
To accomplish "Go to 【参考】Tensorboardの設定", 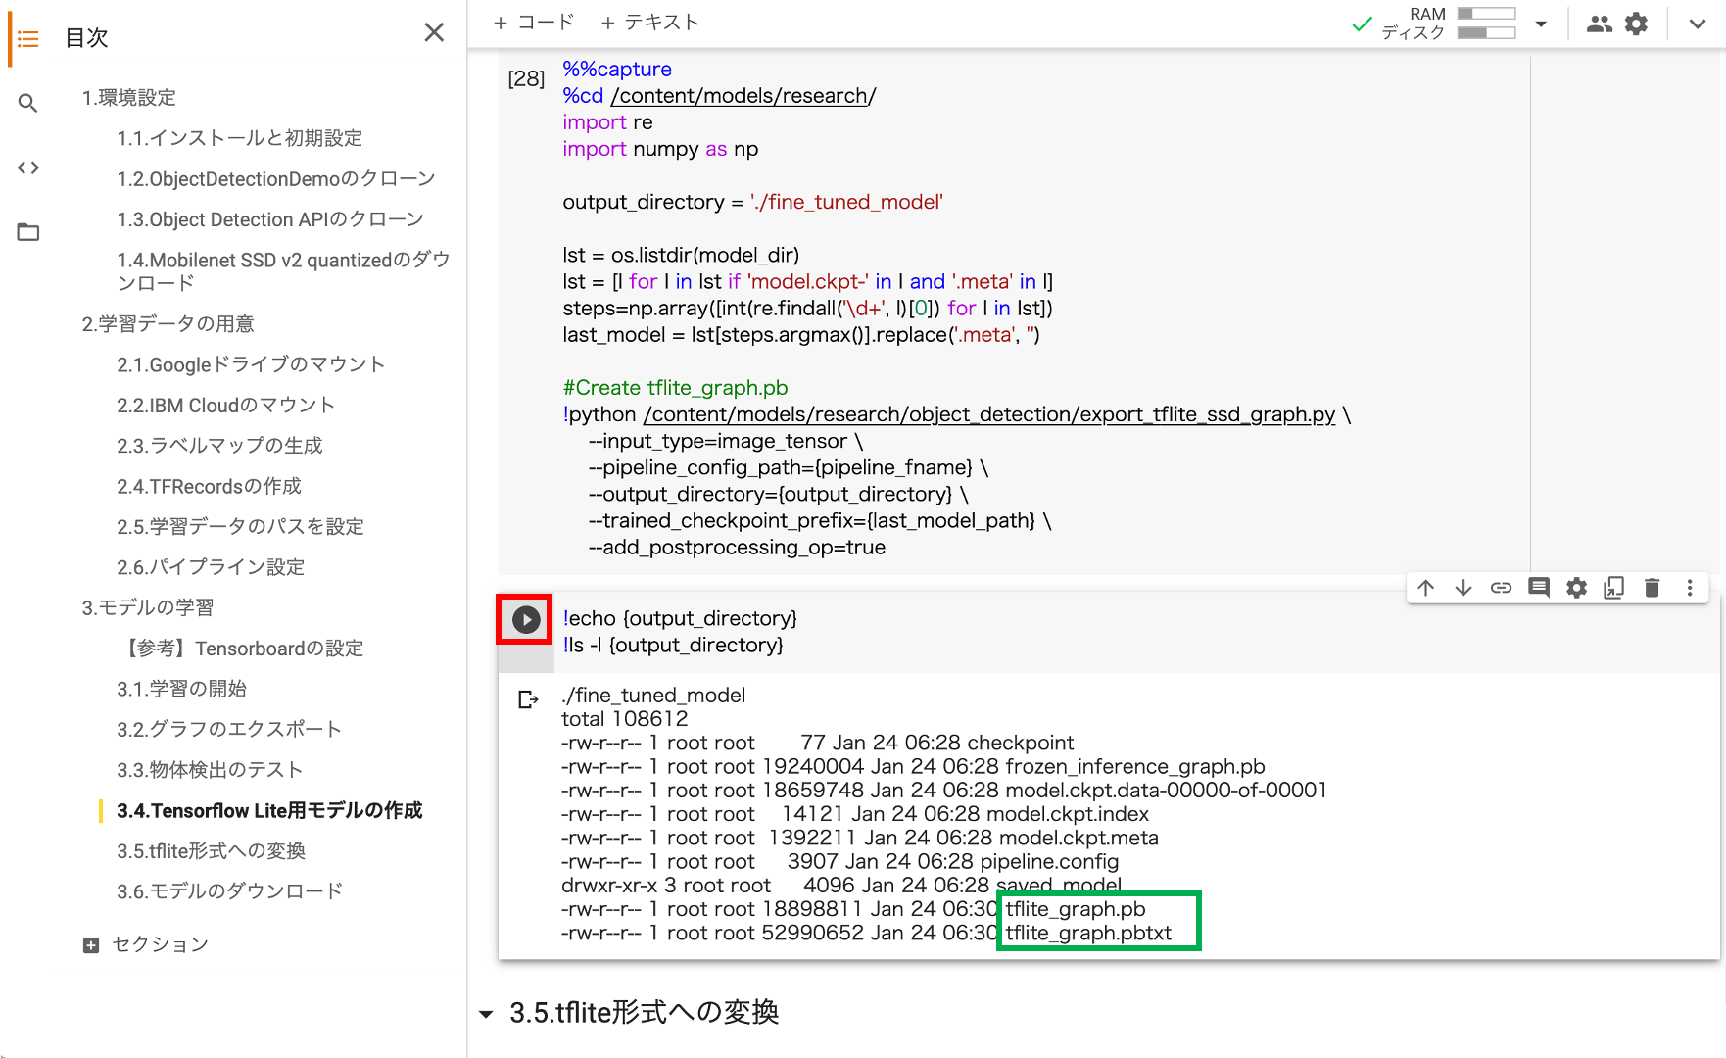I will 241,649.
